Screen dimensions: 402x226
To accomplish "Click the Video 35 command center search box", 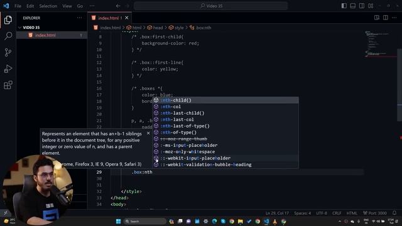I will coord(211,6).
